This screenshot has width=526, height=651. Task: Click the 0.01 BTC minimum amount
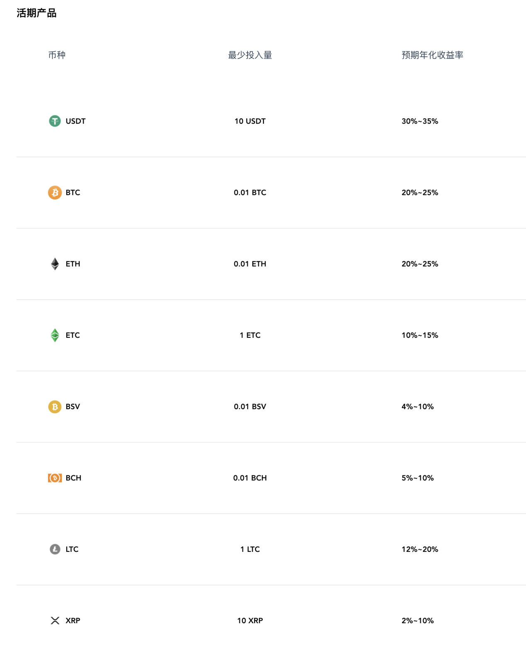(x=250, y=193)
